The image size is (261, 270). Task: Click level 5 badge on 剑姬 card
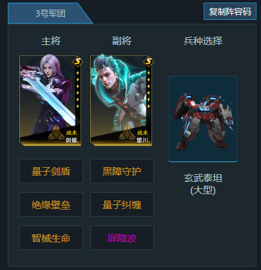pyautogui.click(x=78, y=62)
